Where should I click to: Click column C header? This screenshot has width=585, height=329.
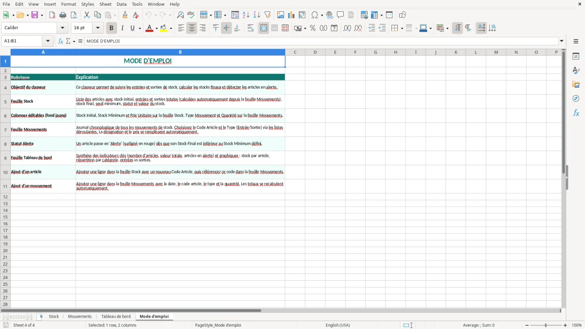point(295,52)
